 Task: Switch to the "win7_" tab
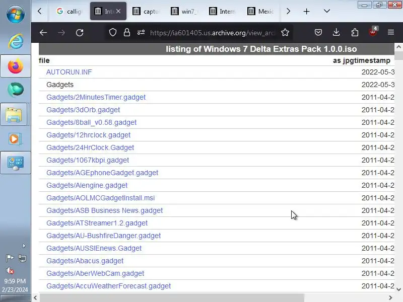tap(184, 11)
